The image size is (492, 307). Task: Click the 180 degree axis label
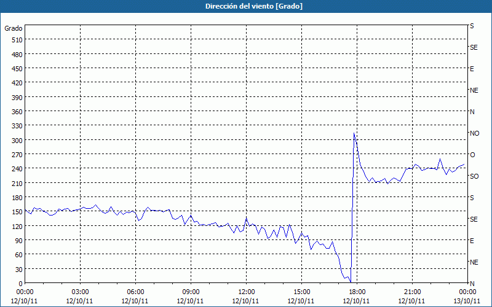click(x=17, y=197)
